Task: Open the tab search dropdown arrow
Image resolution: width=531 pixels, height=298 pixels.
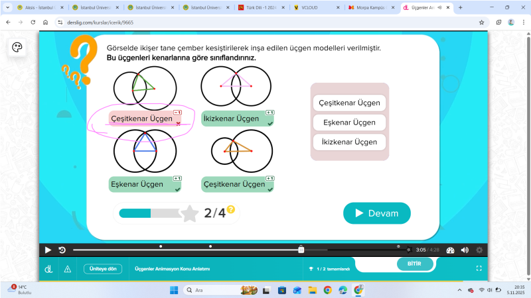Action: pyautogui.click(x=7, y=7)
